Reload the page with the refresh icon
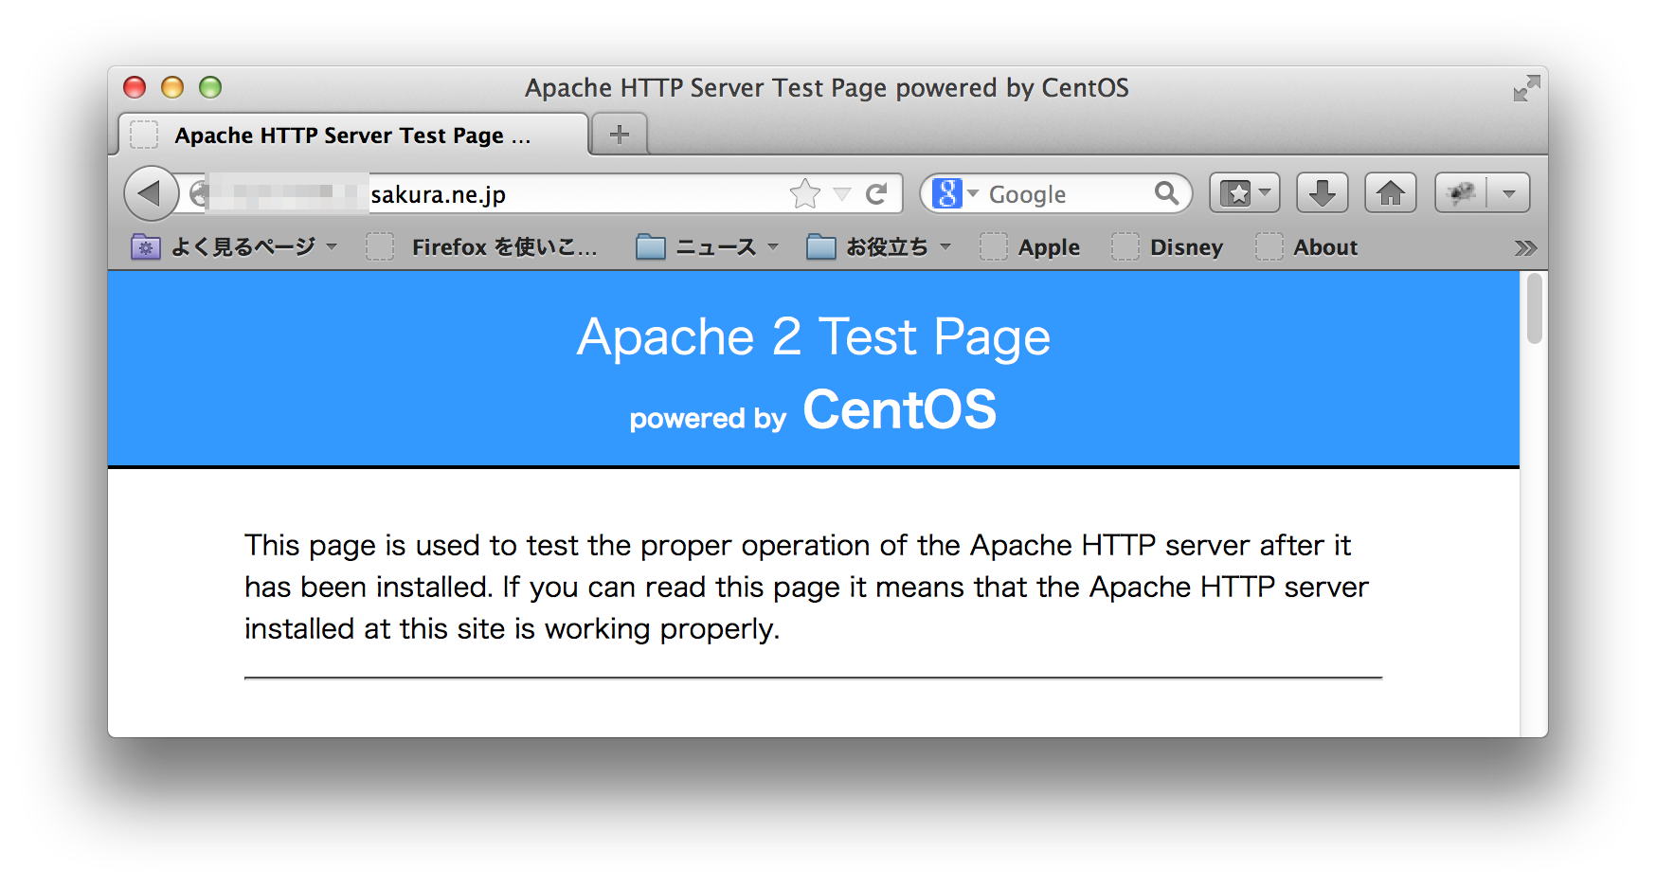Viewport: 1656px width, 887px height. [876, 193]
